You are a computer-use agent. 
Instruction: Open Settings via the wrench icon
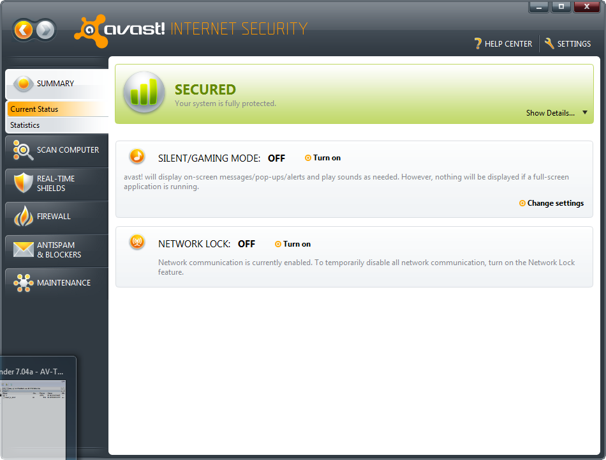click(549, 43)
